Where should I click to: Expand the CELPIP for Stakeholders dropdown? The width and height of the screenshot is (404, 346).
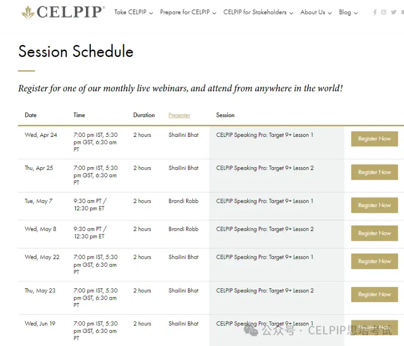tap(258, 13)
